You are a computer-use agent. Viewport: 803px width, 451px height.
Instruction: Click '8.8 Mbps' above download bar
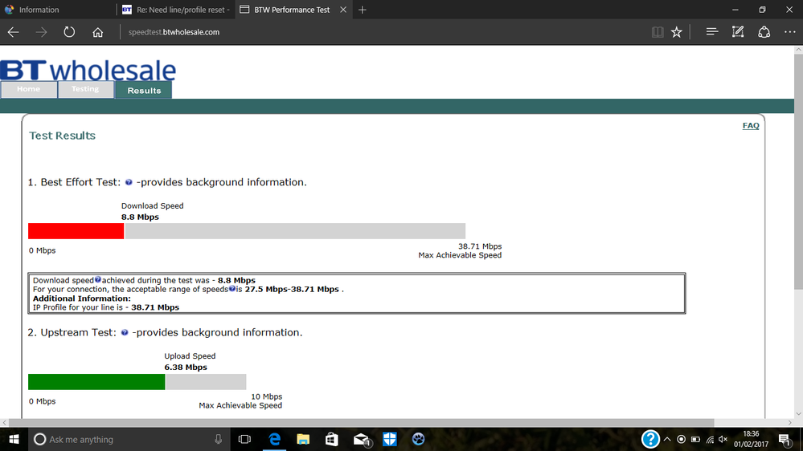point(140,217)
